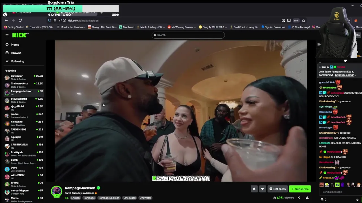
Task: Click the green Subscribe button
Action: pos(300,189)
